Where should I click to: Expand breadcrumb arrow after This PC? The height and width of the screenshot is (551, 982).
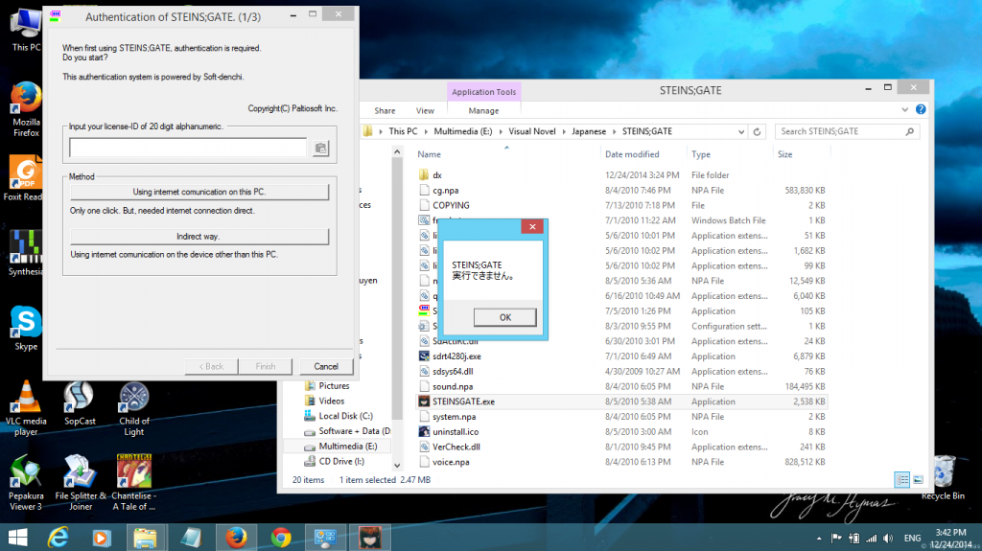point(426,131)
